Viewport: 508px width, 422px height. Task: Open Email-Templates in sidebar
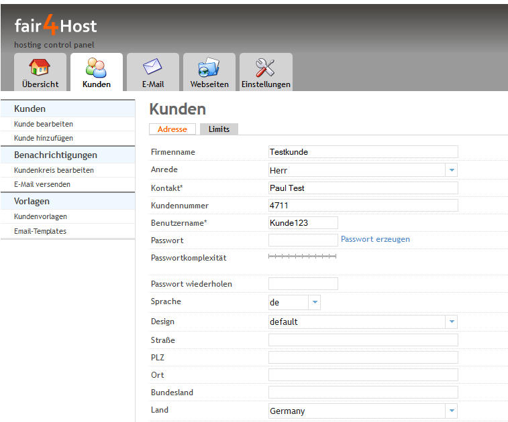point(40,231)
